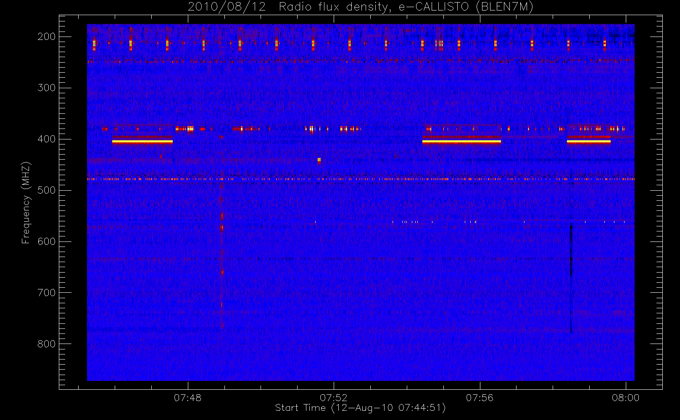The image size is (680, 420).
Task: Click the 'Start Time (12-Aug-10 07:44:51)' label
Action: pos(360,408)
